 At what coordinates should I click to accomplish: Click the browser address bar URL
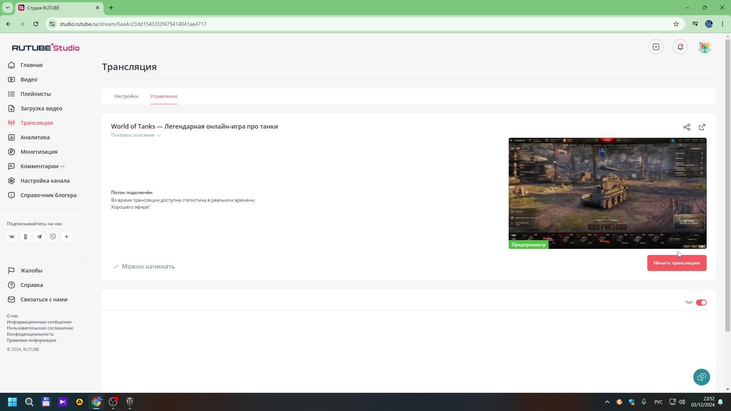[x=133, y=24]
